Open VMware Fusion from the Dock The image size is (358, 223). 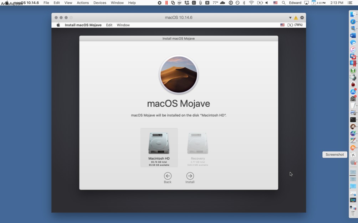[353, 57]
